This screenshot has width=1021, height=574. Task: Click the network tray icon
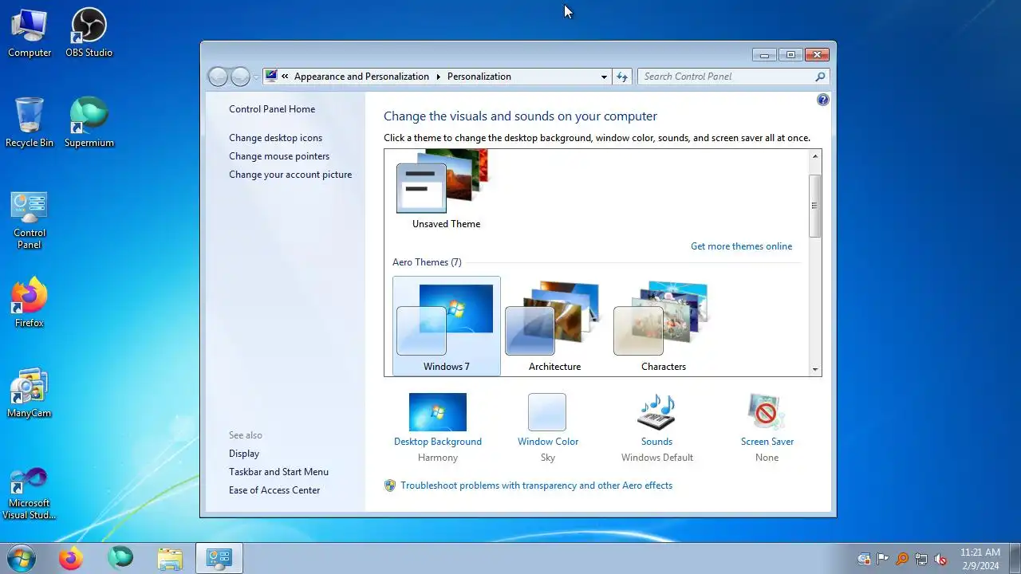(x=921, y=559)
